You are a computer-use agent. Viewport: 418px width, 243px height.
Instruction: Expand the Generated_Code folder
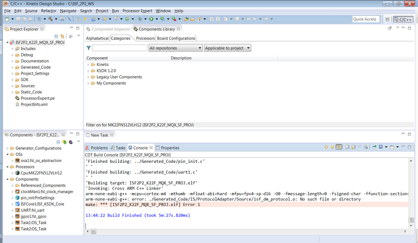click(13, 67)
